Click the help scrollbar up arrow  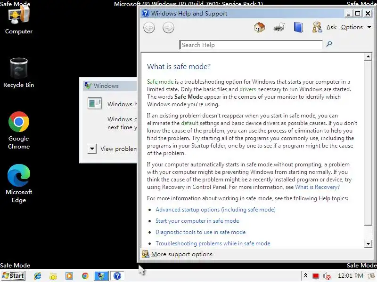click(x=368, y=56)
